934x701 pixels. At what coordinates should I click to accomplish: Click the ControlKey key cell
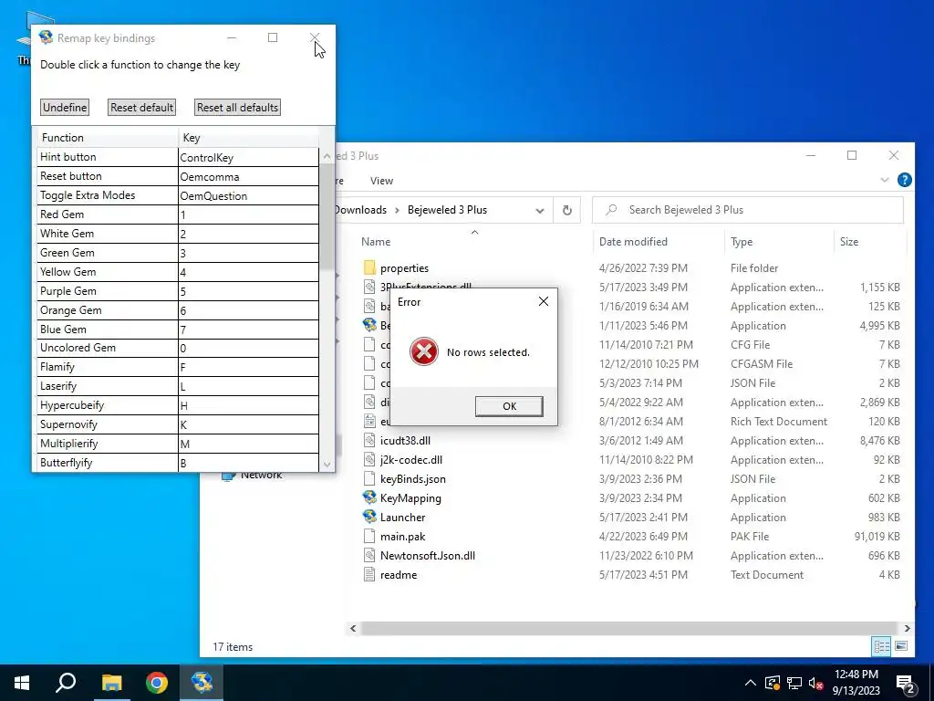point(248,157)
